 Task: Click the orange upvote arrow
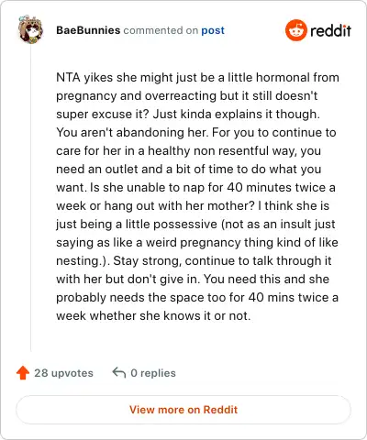[x=23, y=373]
